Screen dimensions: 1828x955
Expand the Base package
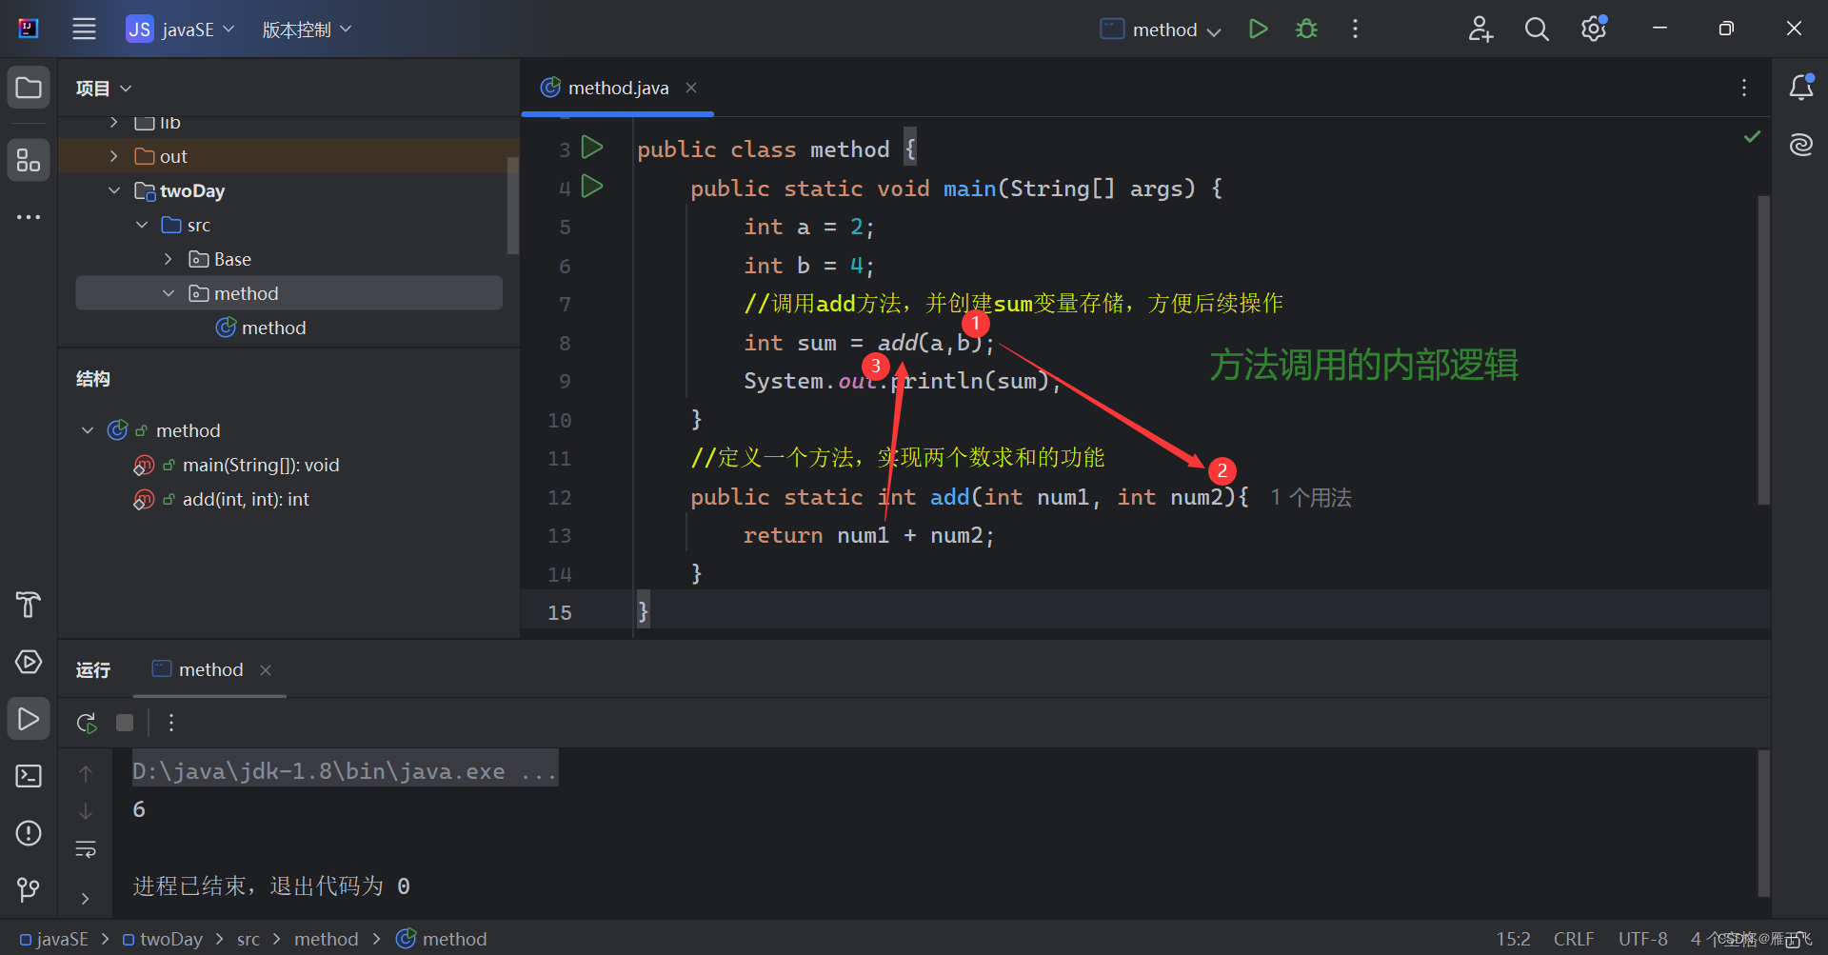pyautogui.click(x=169, y=259)
